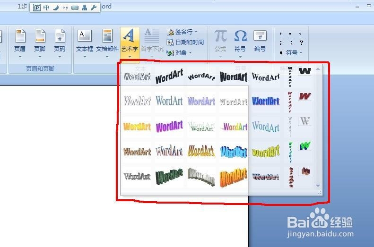Choose the green-blue vertical WordArt style
Image resolution: width=374 pixels, height=247 pixels.
tap(290, 152)
